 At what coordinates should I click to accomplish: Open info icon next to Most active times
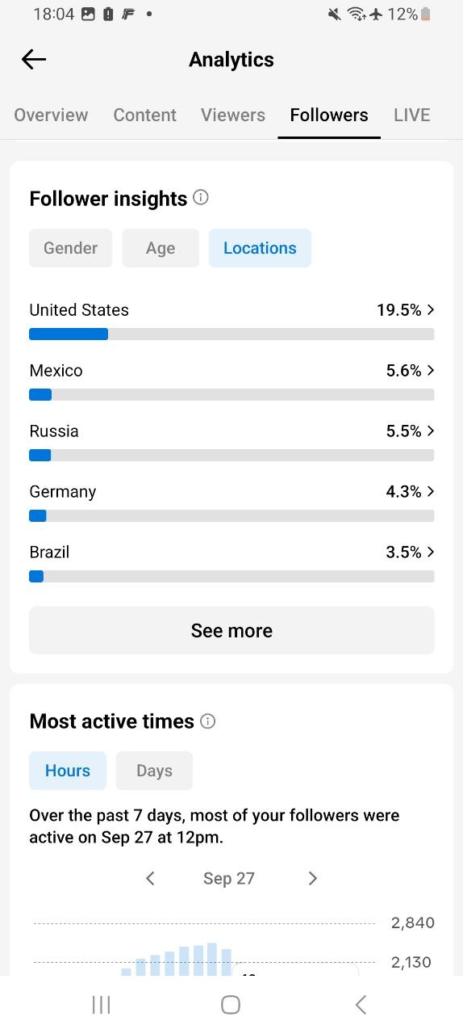tap(208, 721)
